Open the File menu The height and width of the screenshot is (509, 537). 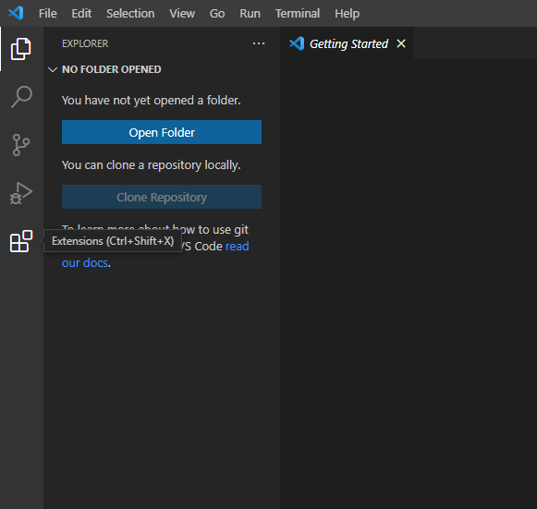point(48,13)
